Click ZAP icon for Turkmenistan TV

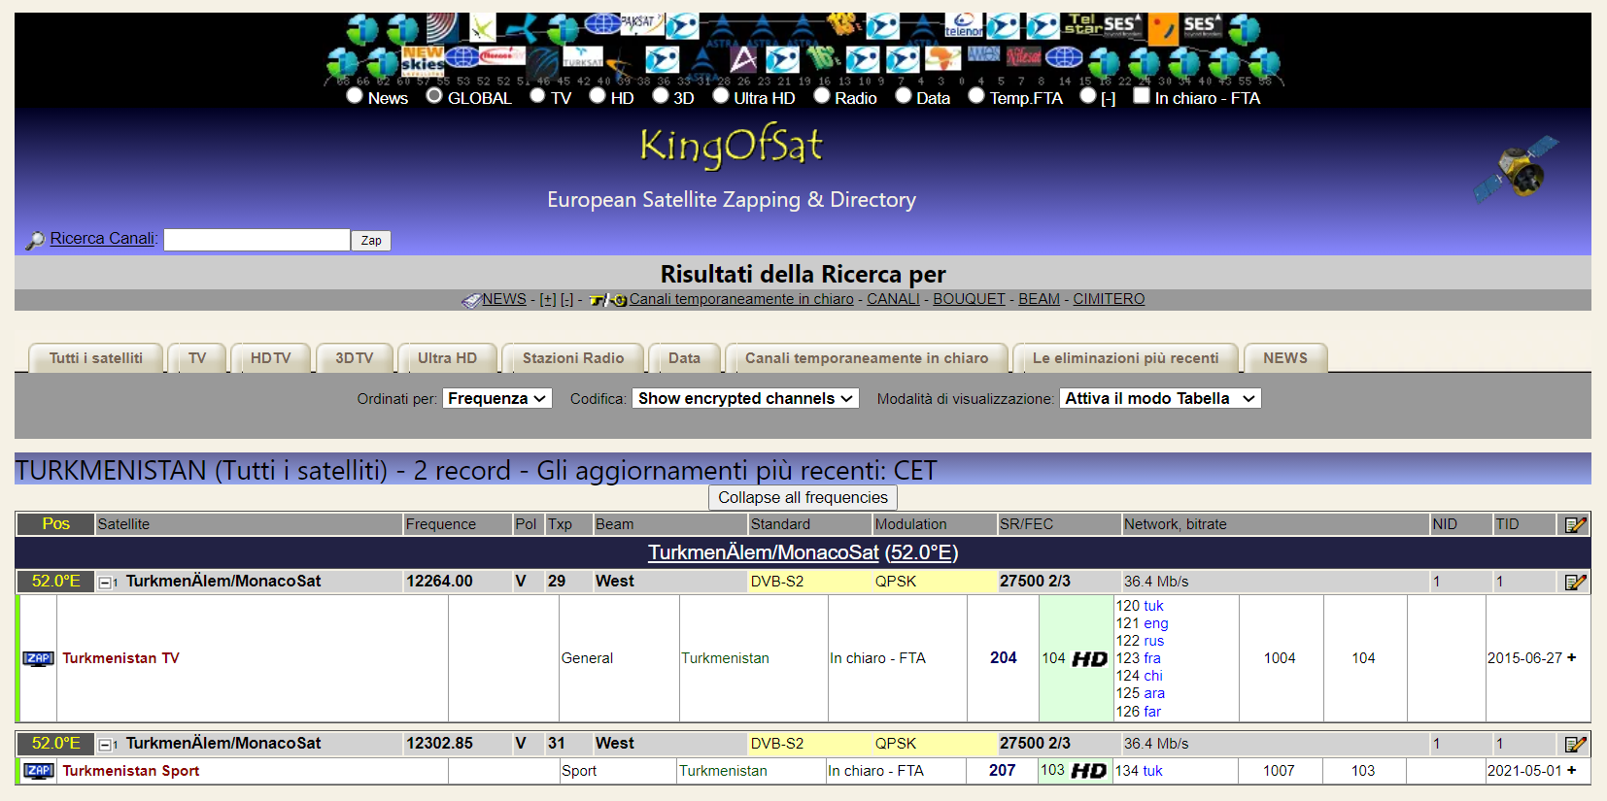38,658
